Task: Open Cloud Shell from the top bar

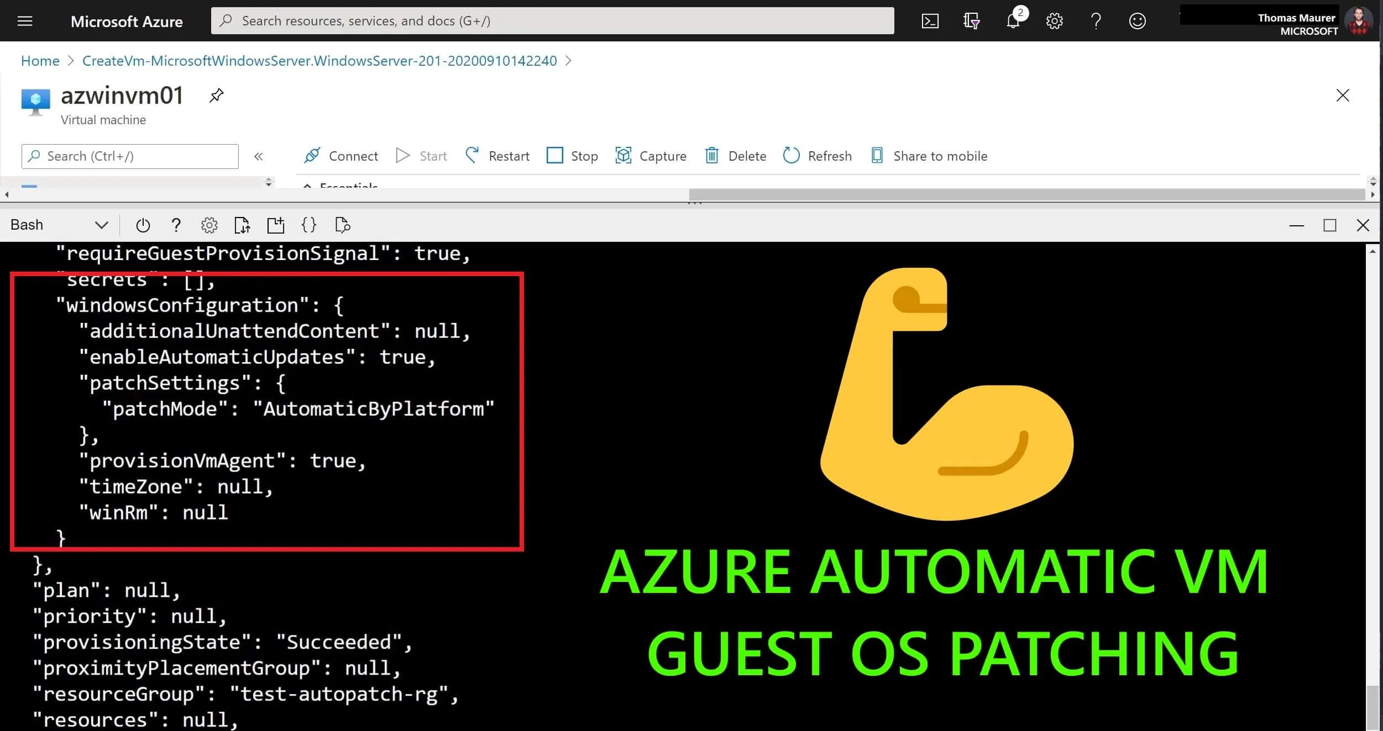Action: [930, 21]
